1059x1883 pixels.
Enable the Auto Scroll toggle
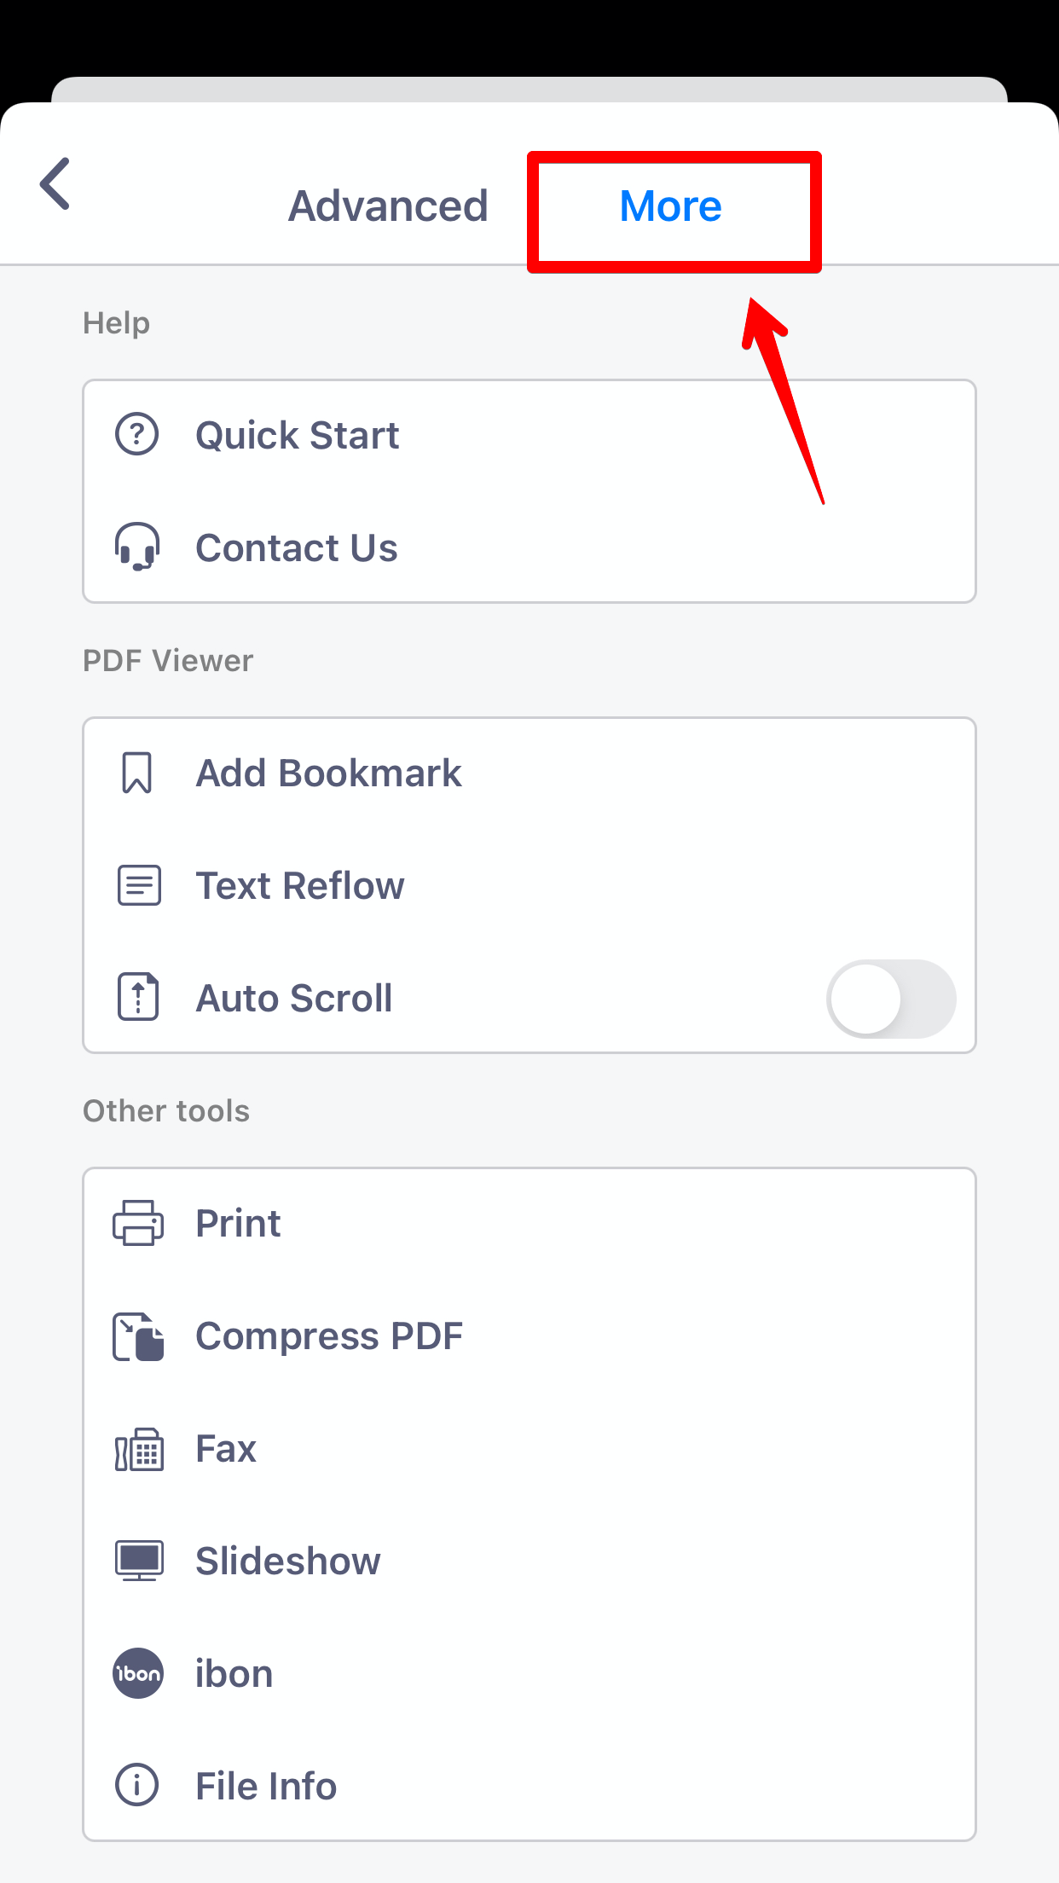click(893, 998)
